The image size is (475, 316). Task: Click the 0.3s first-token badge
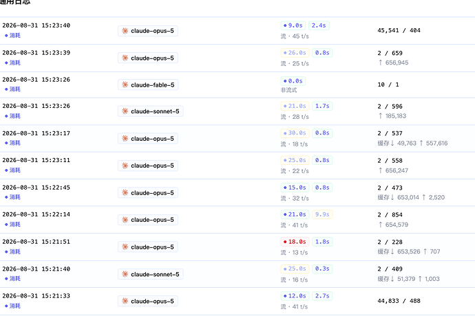(322, 269)
